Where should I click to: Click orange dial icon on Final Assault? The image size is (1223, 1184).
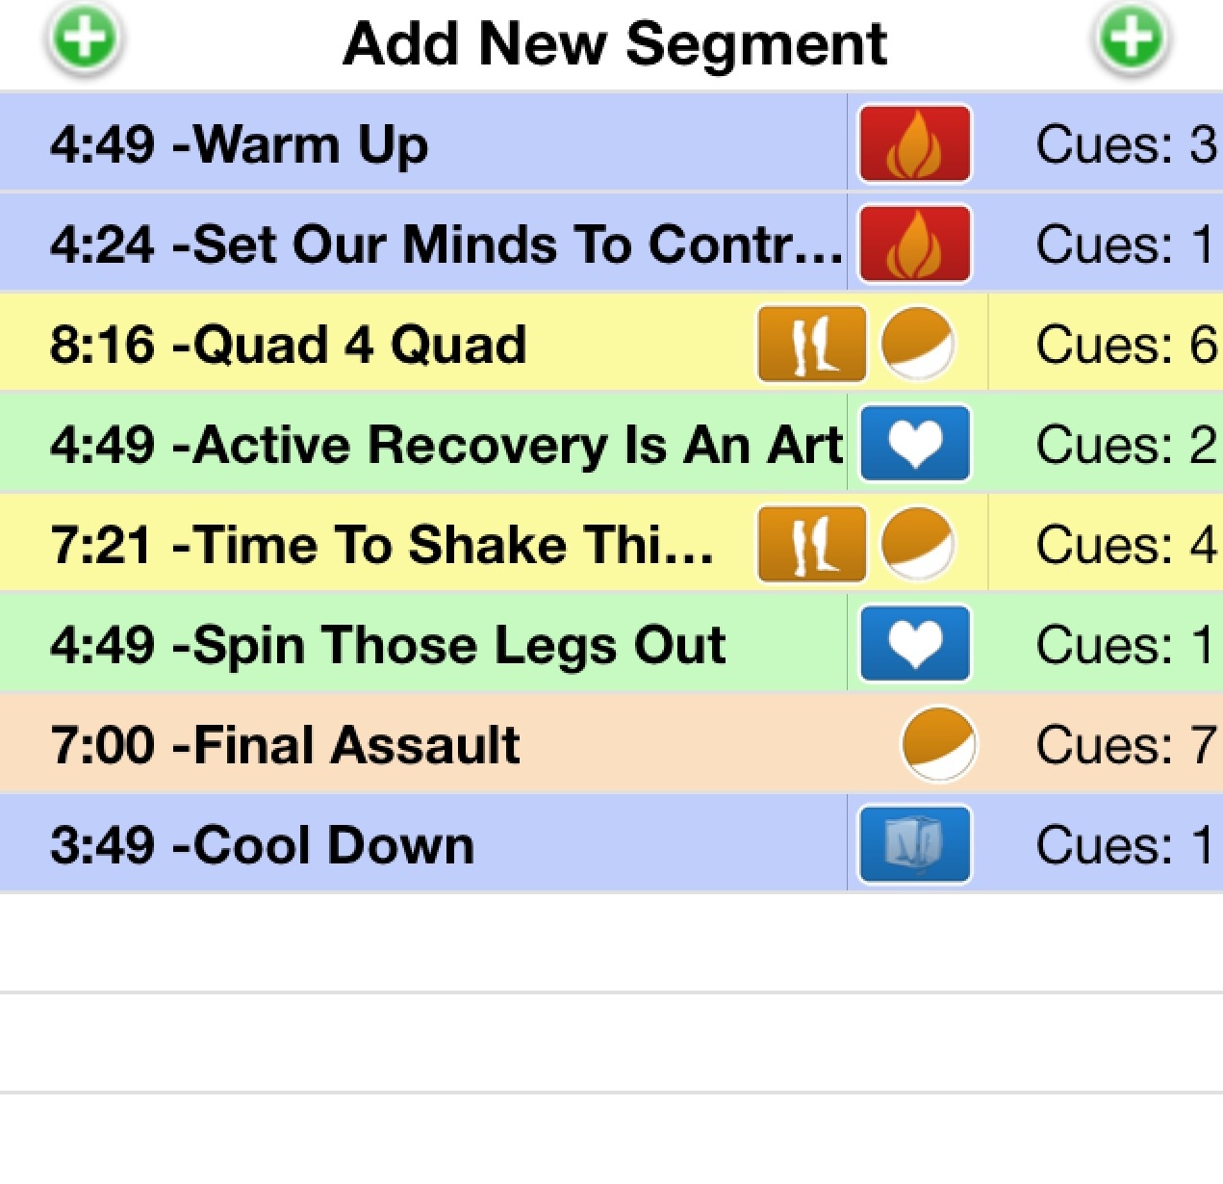939,745
